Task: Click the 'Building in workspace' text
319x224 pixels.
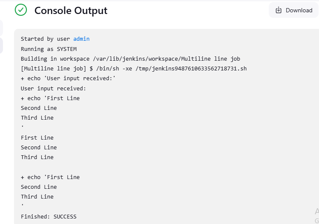Action: 55,59
